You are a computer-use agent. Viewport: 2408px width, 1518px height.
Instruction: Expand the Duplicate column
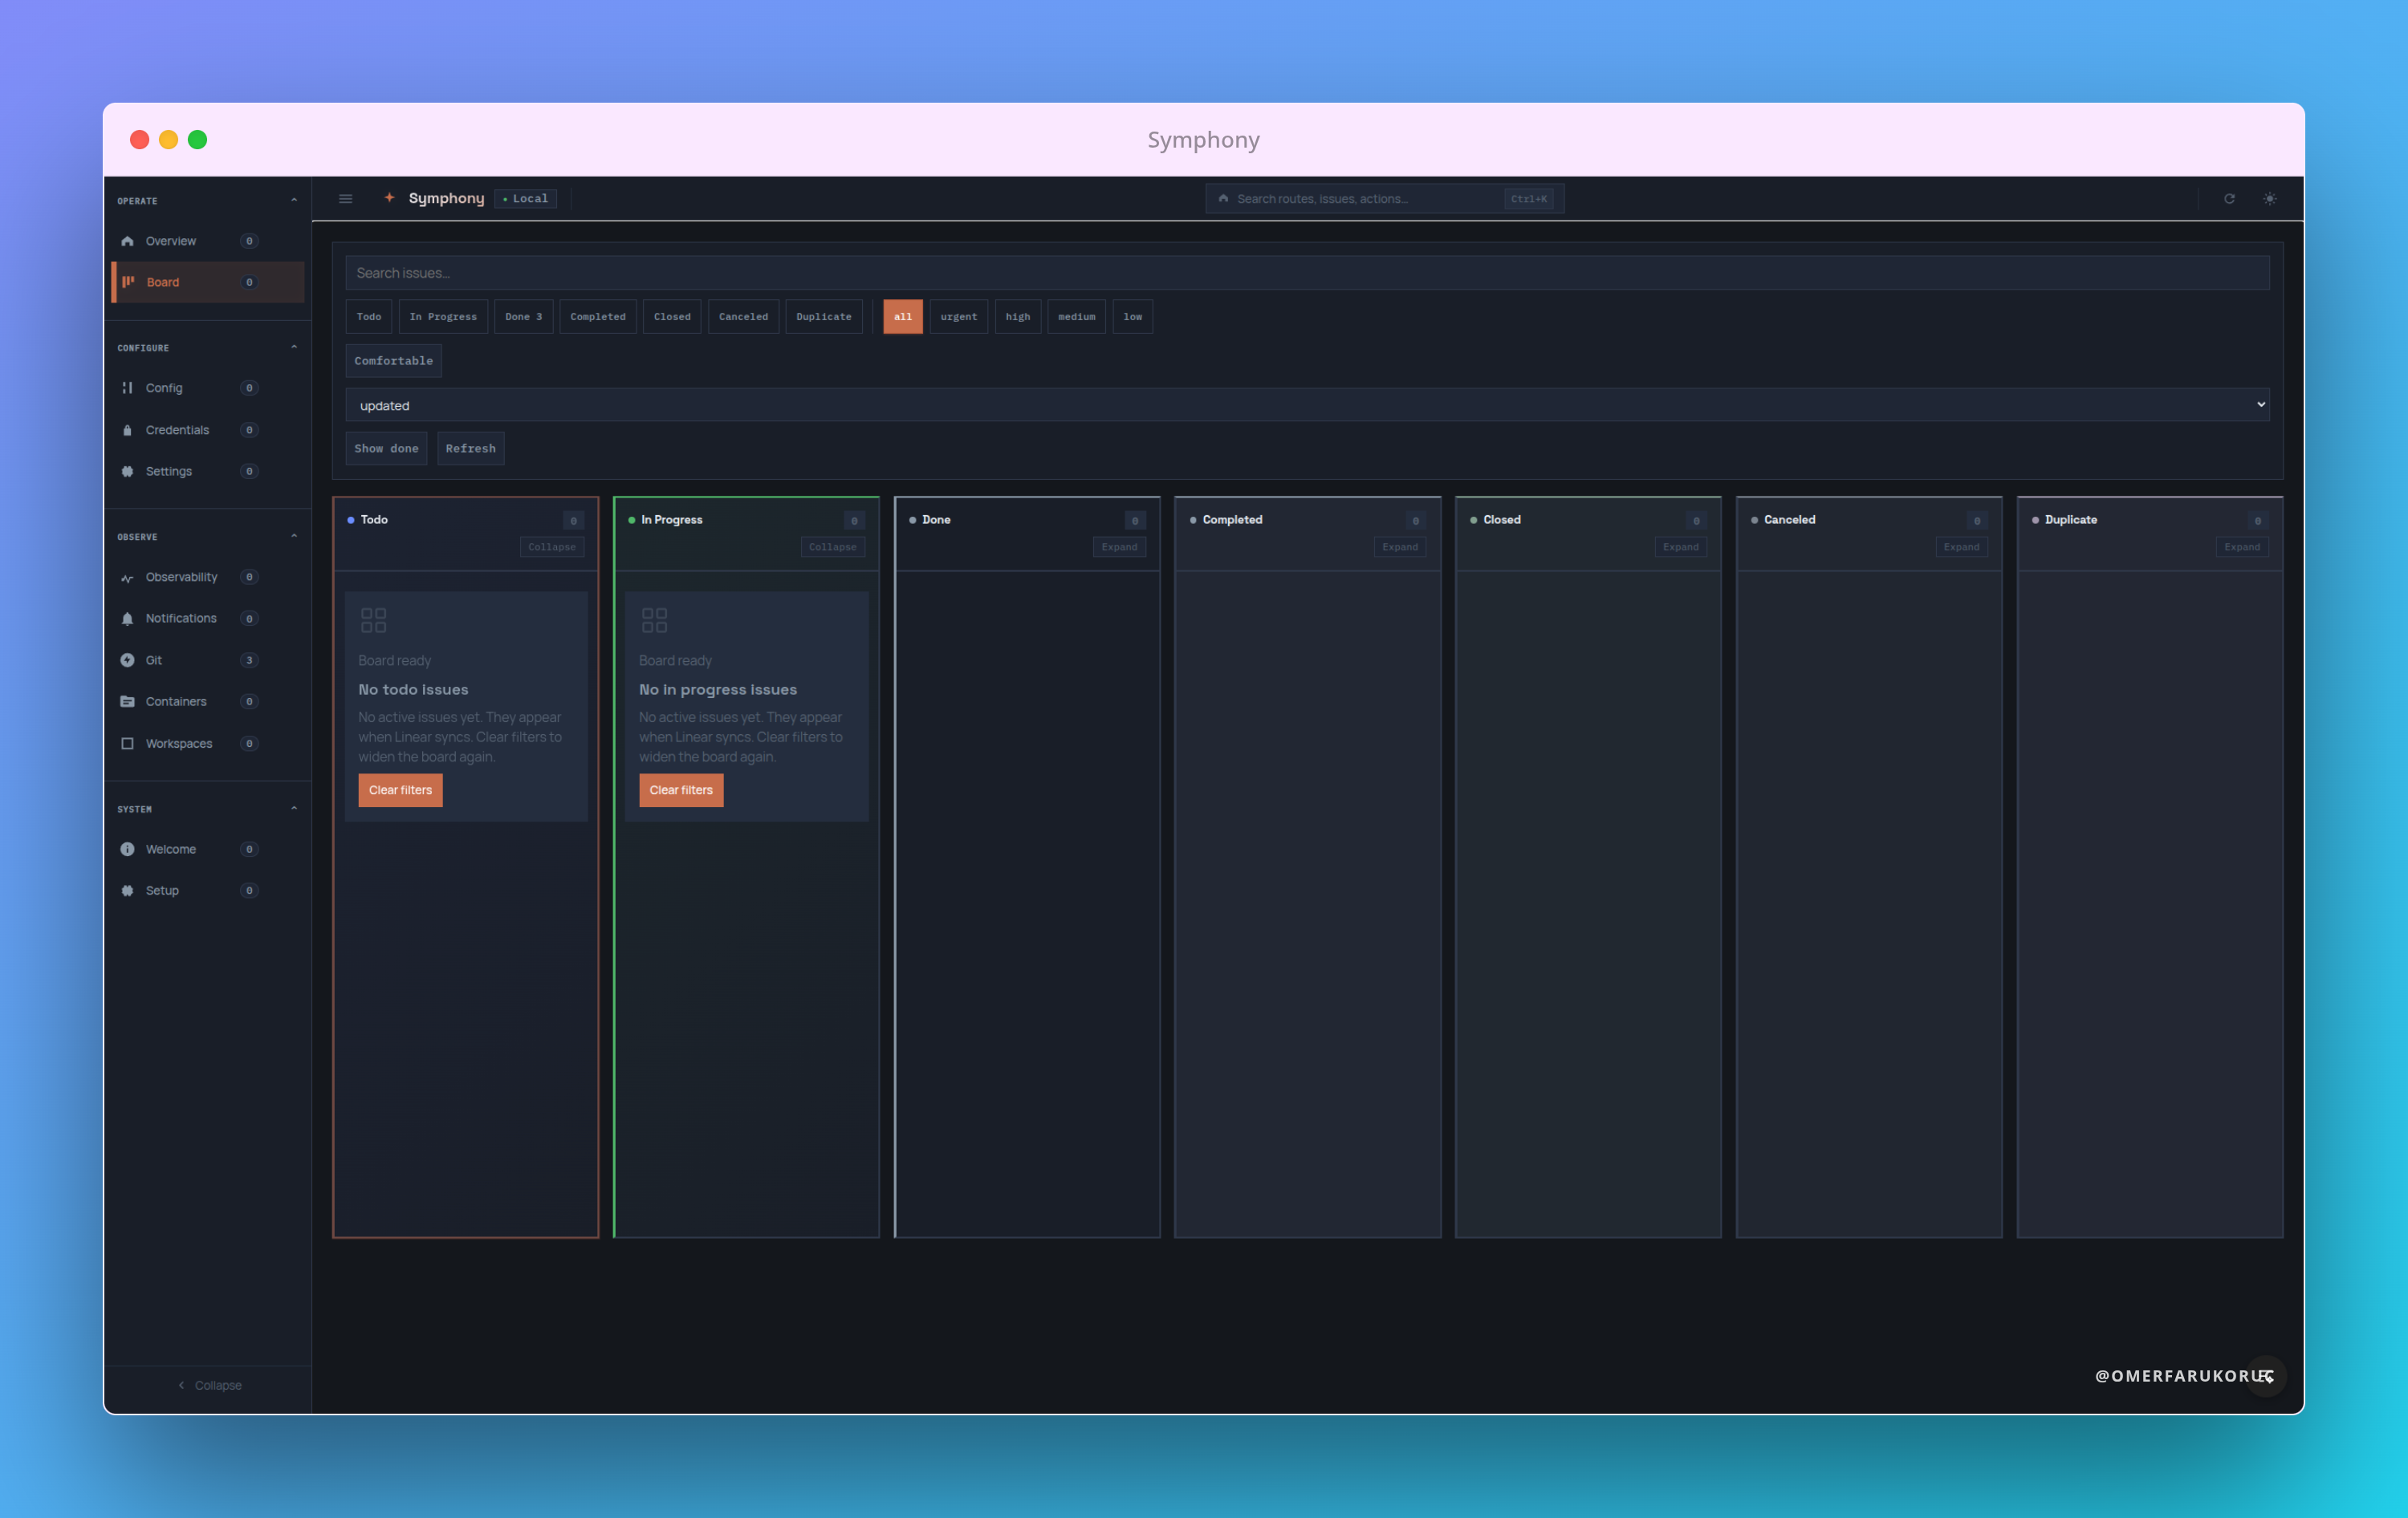click(x=2242, y=546)
